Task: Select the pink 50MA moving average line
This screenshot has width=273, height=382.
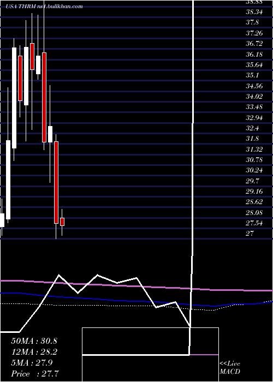Action: [136, 286]
